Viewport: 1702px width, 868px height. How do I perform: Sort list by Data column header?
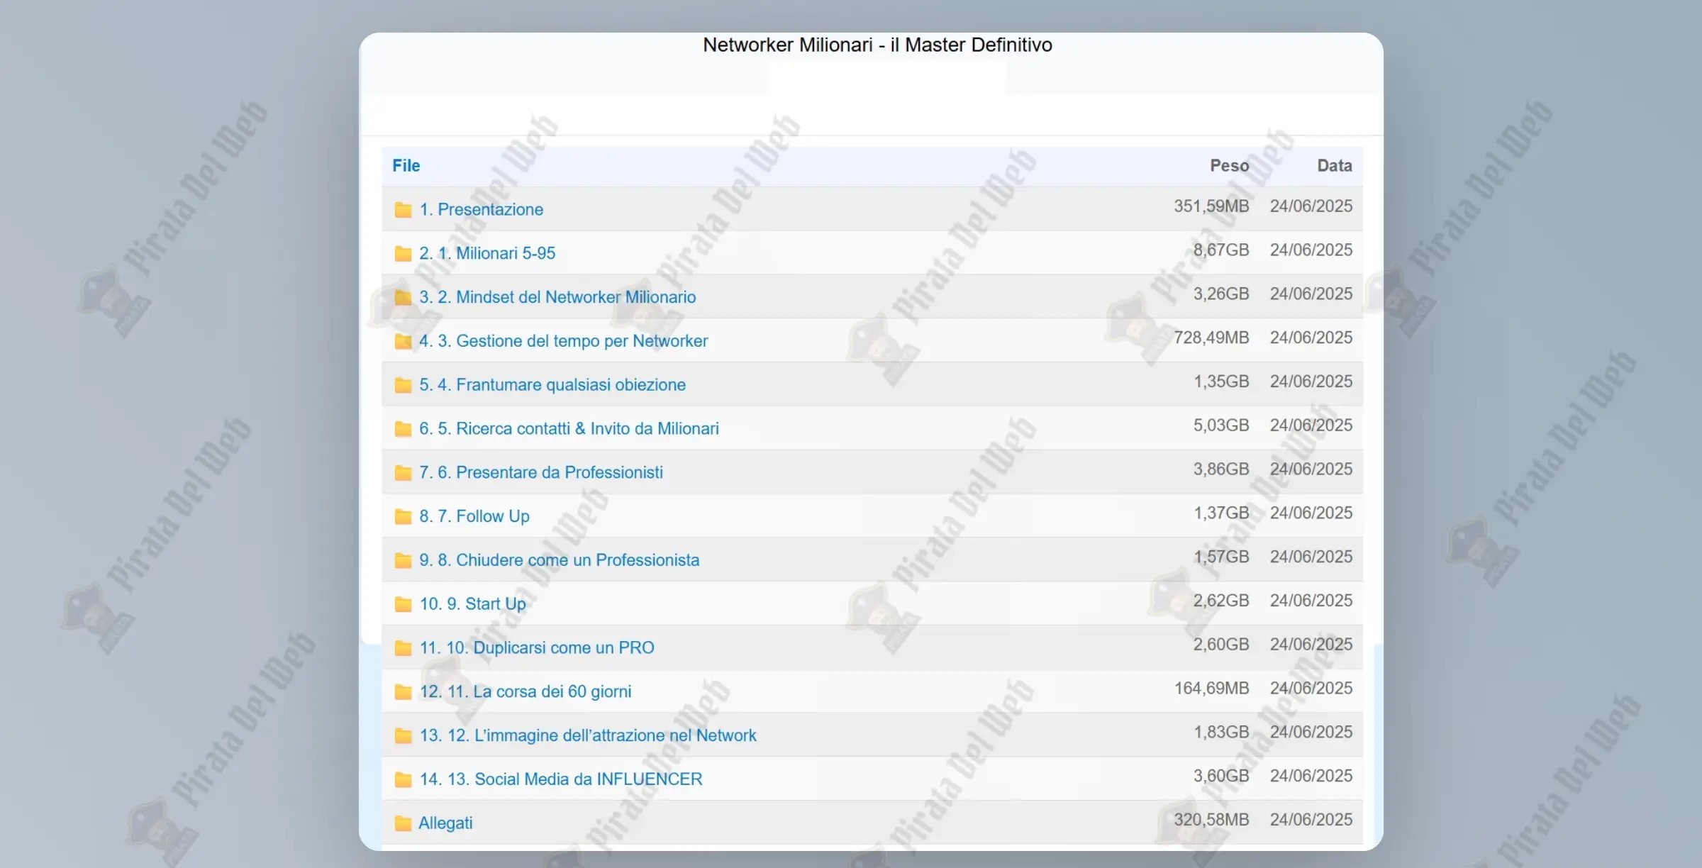pyautogui.click(x=1335, y=166)
